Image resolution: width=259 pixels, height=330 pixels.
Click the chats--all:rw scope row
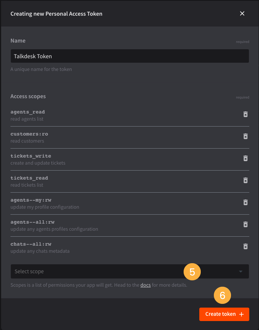click(x=130, y=247)
